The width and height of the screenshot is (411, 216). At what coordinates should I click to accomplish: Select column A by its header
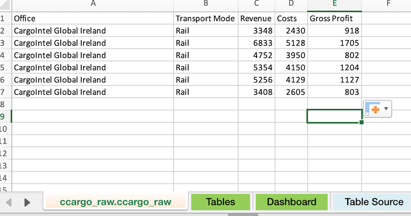pyautogui.click(x=92, y=4)
